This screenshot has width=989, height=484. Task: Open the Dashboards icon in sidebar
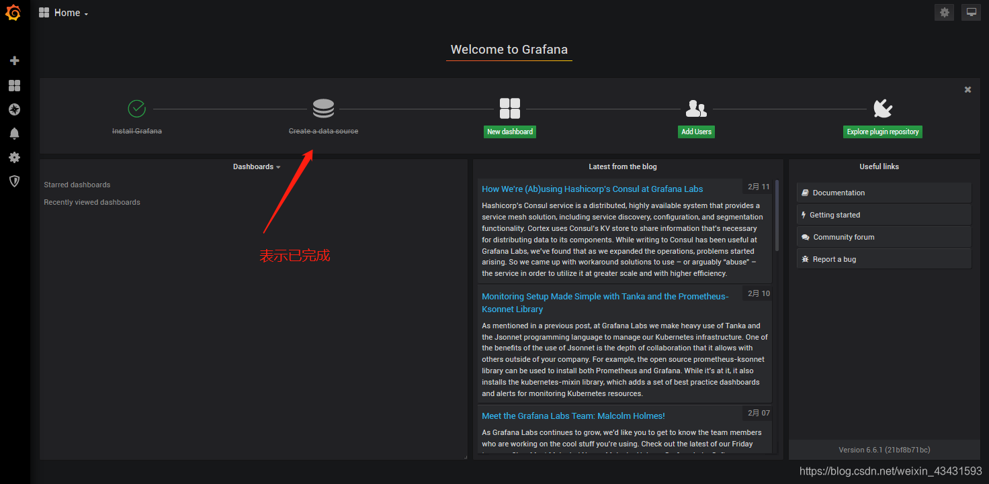tap(14, 85)
